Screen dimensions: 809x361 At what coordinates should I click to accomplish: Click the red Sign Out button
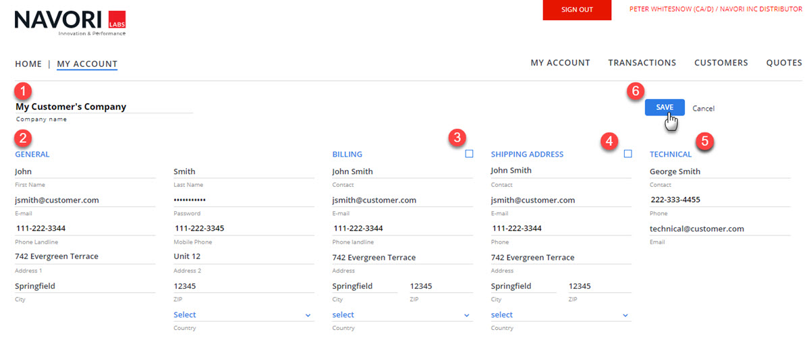[577, 10]
